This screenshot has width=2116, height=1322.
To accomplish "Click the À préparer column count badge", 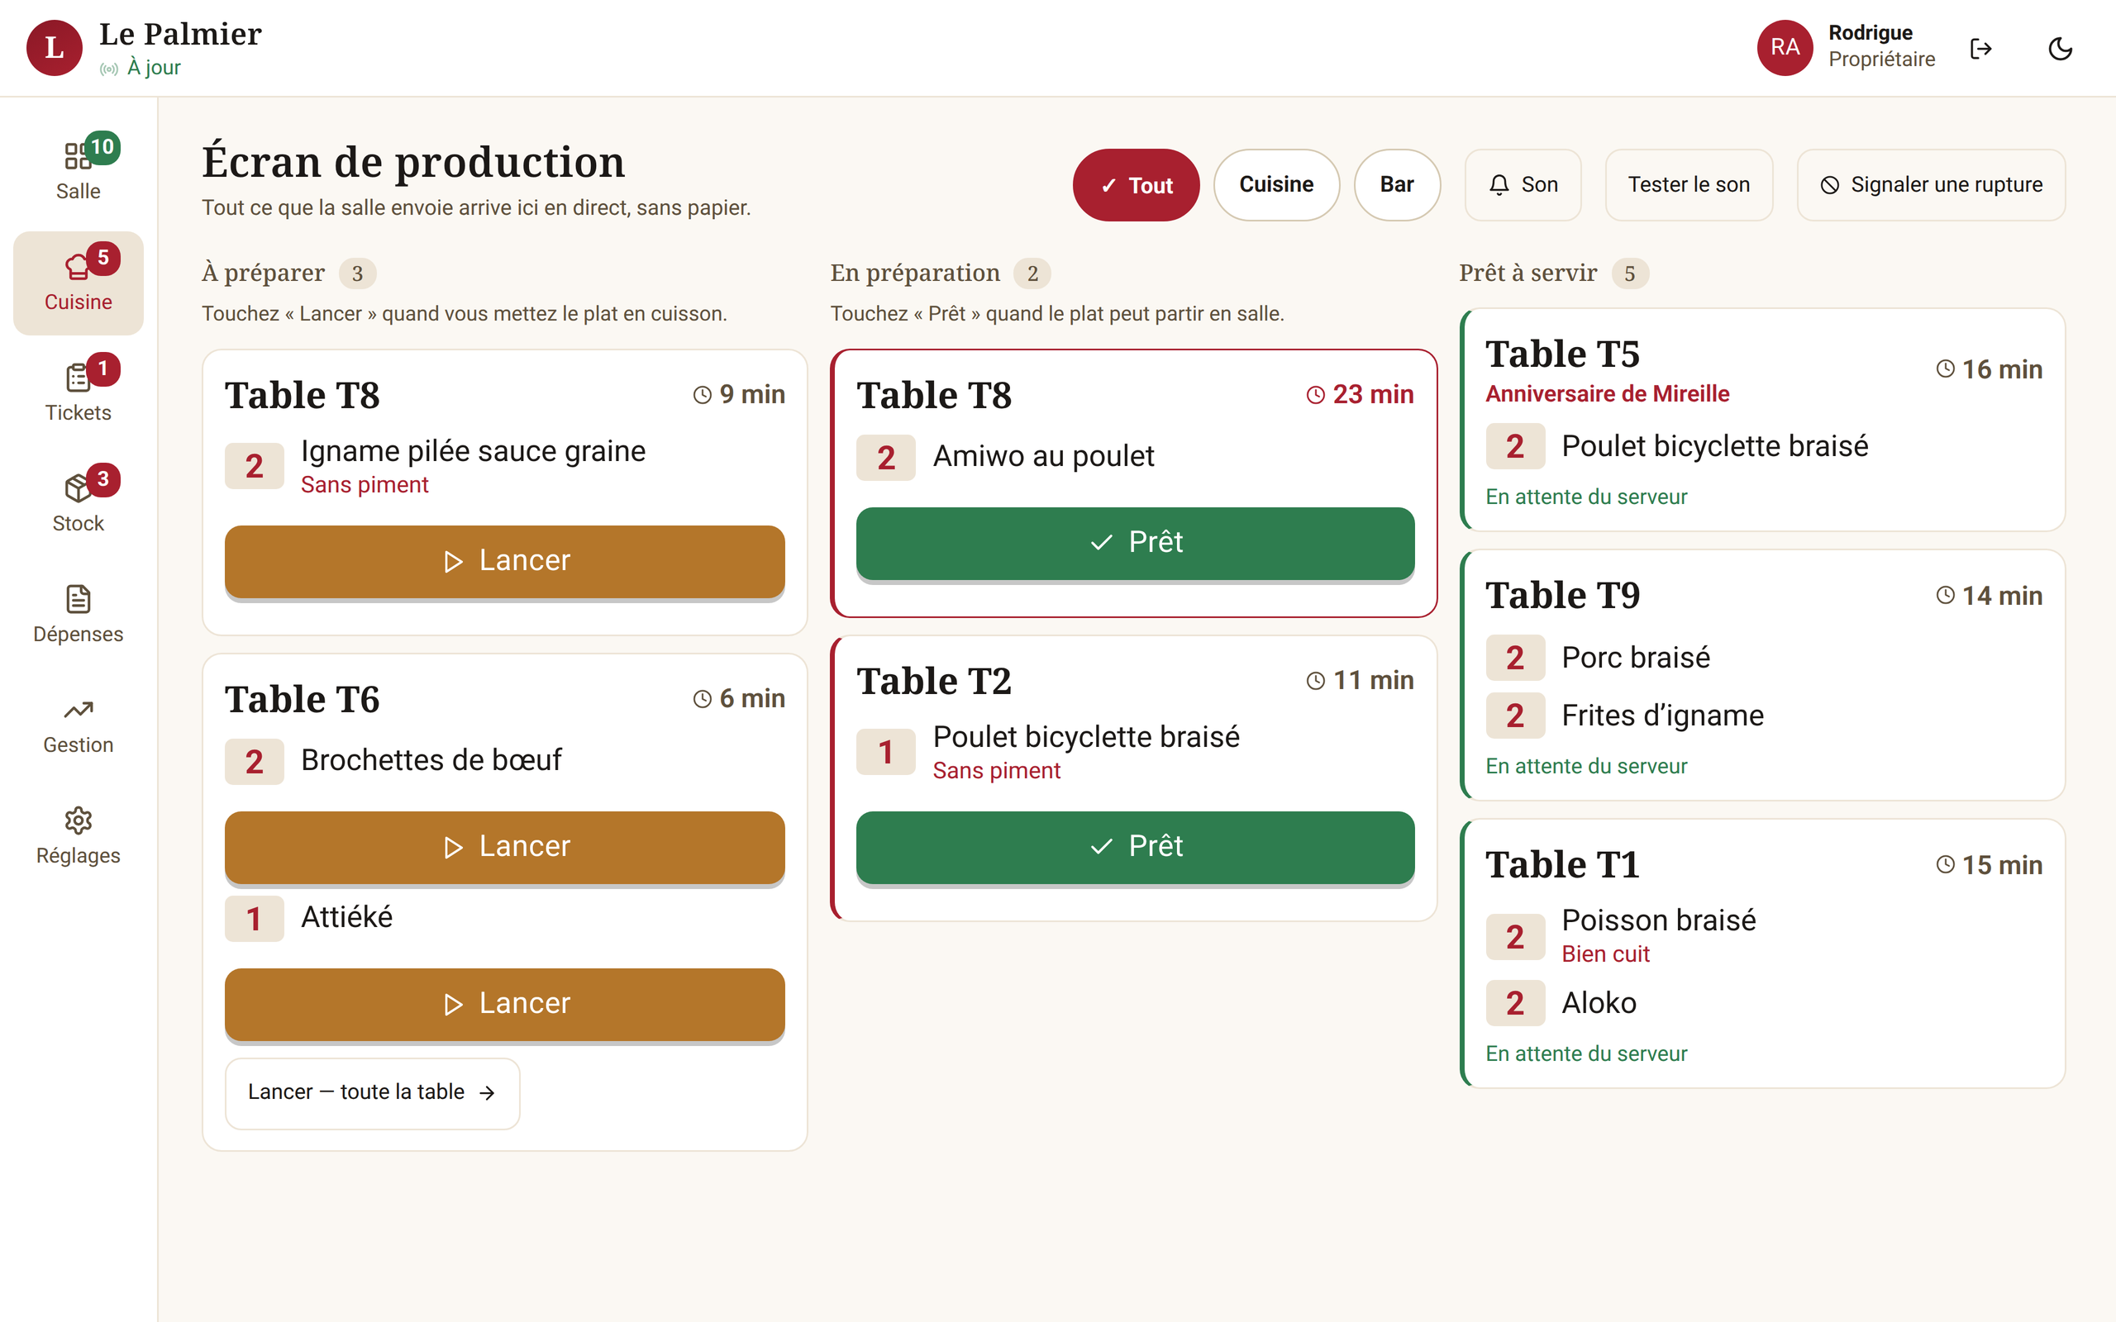I will (x=357, y=273).
